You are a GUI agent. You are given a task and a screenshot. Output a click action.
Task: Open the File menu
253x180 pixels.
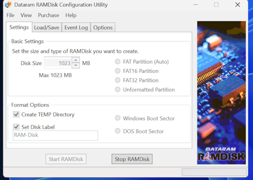pos(10,15)
